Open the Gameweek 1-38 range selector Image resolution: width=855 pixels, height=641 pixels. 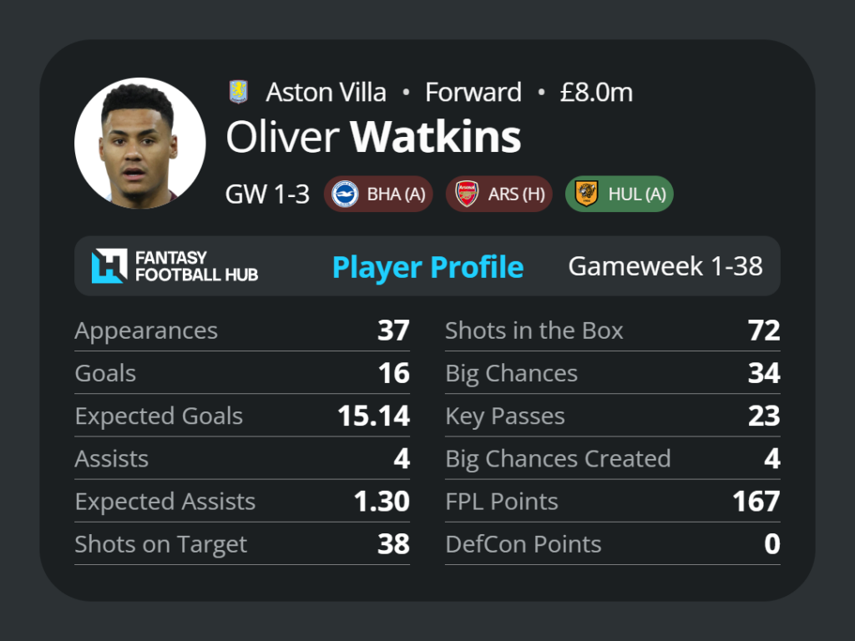point(665,266)
